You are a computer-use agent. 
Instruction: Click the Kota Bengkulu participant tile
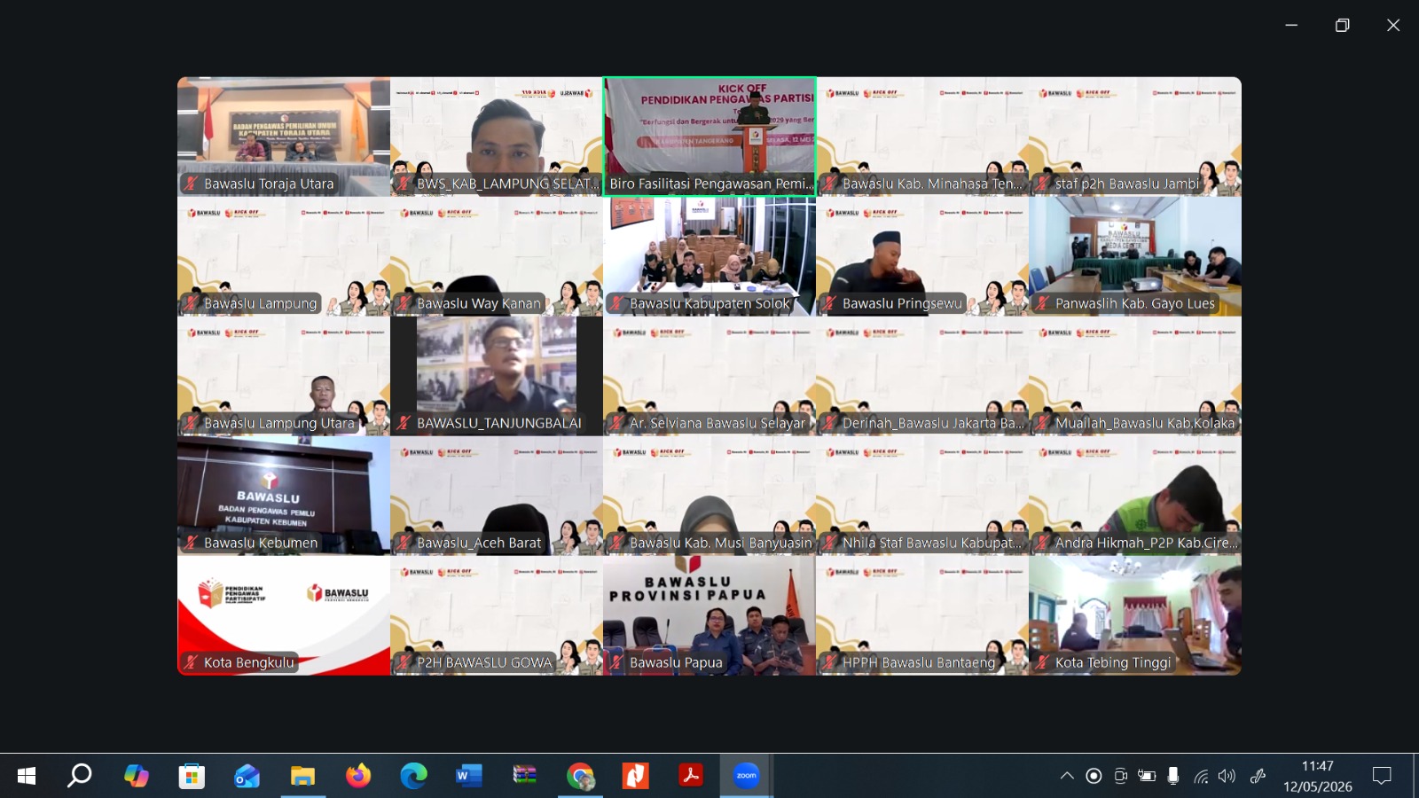coord(284,615)
